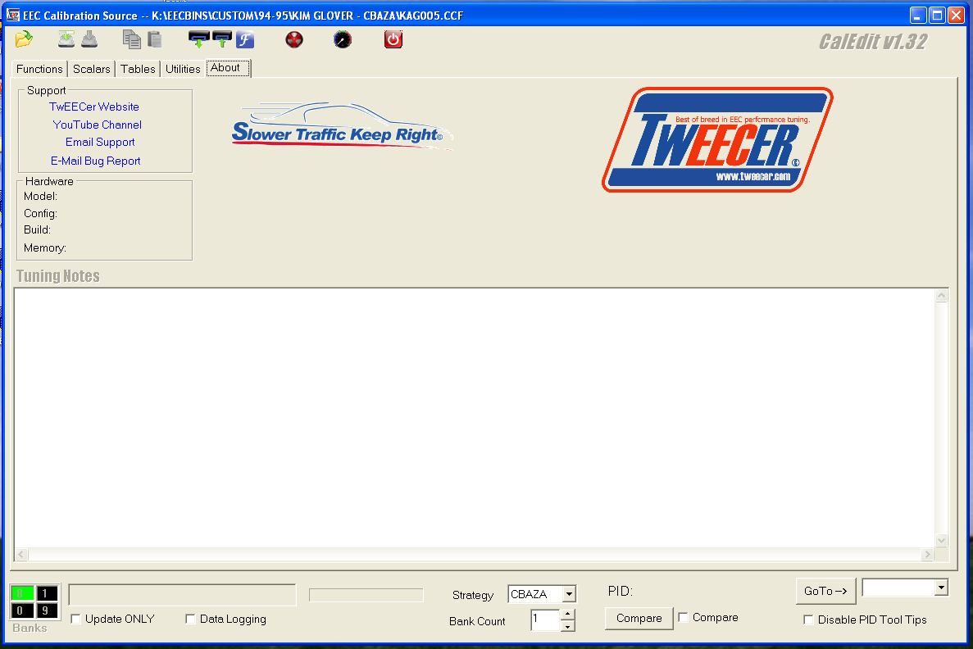
Task: Expand the dropdown next to GoTo button
Action: click(x=941, y=588)
